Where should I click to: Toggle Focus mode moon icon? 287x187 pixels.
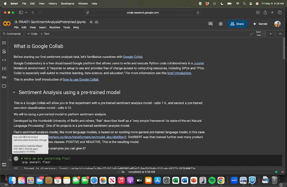(222, 4)
